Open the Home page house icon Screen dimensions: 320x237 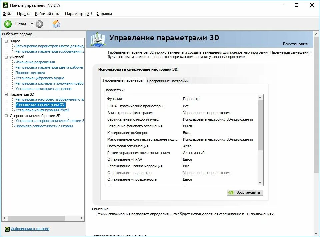pos(56,24)
